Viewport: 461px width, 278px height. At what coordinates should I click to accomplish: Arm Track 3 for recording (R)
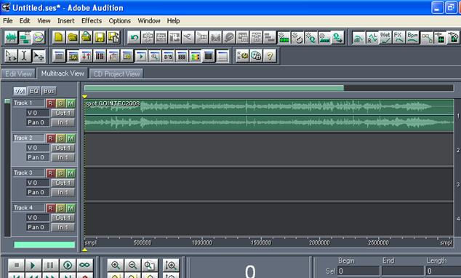coord(50,173)
